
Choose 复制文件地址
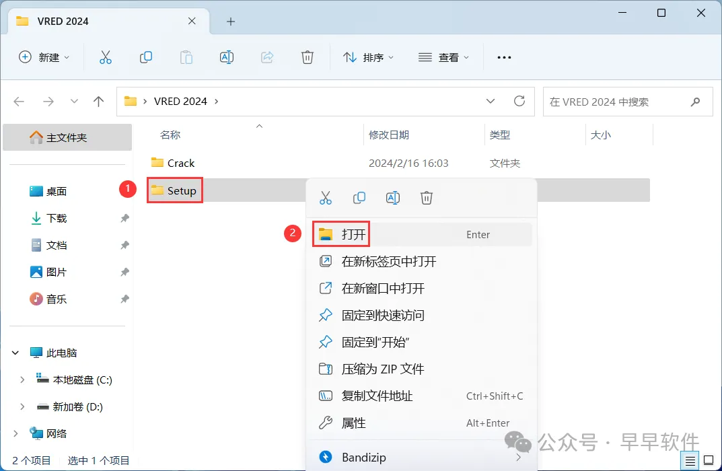(x=422, y=396)
